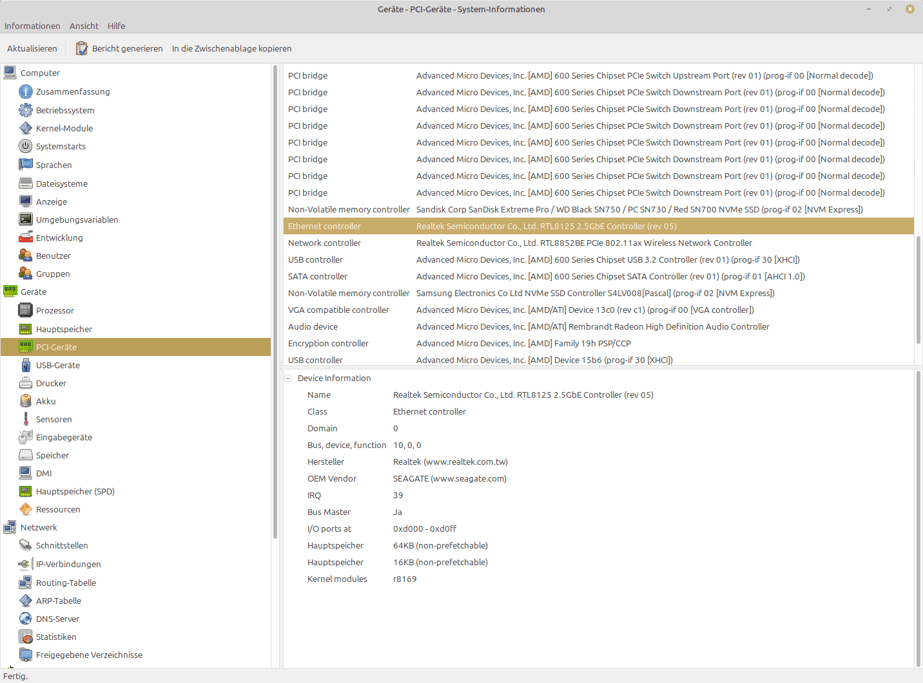The image size is (923, 683).
Task: Click the Sprachen flag icon
Action: tap(26, 165)
